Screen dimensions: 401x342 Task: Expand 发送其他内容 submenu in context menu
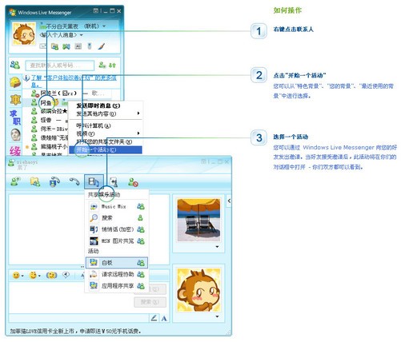pos(106,113)
